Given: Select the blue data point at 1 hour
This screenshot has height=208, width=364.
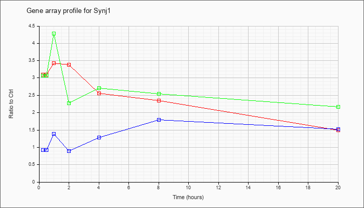Looking at the screenshot, I should 54,134.
